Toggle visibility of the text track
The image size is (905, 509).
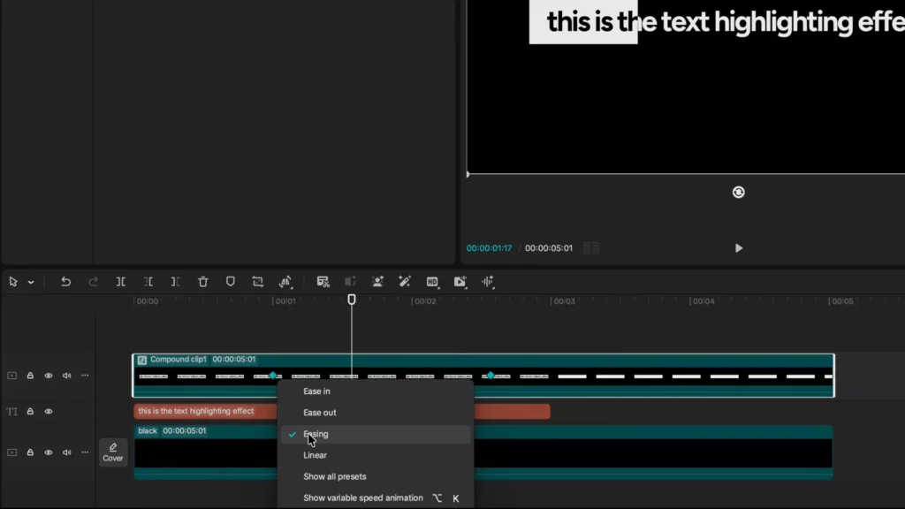49,412
